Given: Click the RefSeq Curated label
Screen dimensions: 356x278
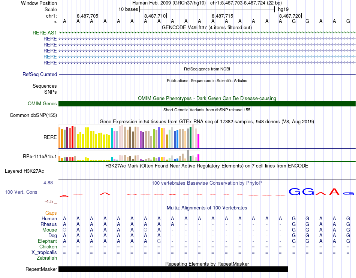Looking at the screenshot, I should pyautogui.click(x=40, y=74).
